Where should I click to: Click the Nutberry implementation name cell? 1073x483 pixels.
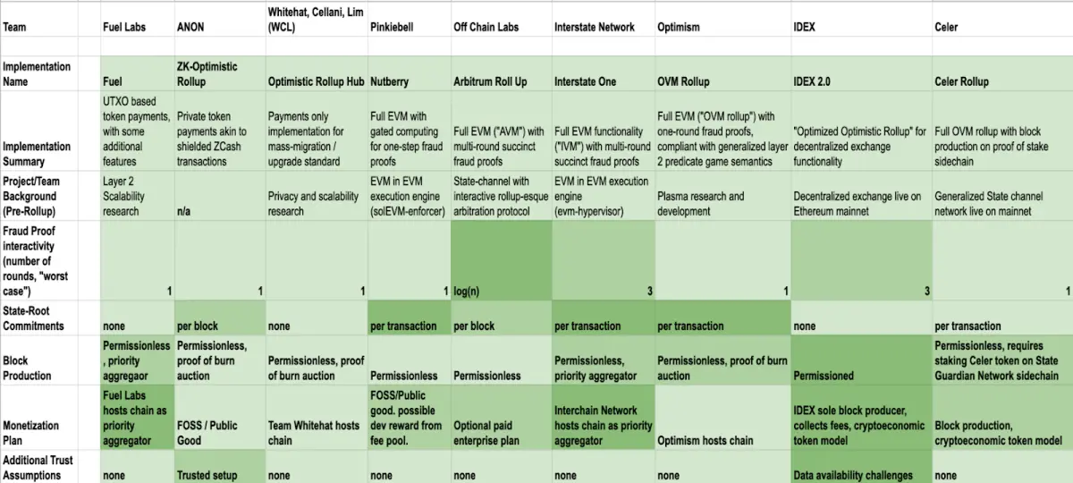pyautogui.click(x=409, y=72)
